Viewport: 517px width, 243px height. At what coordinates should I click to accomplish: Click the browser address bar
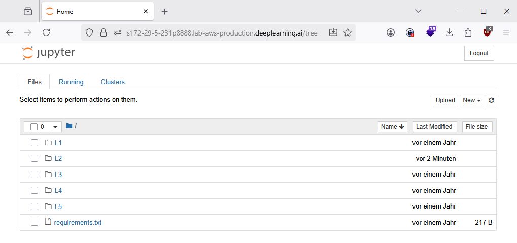coord(222,33)
